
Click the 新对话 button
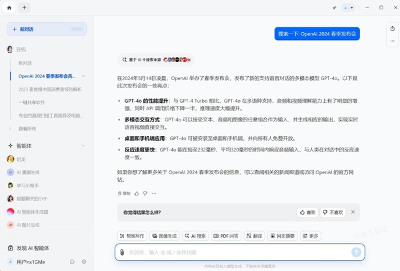(47, 29)
